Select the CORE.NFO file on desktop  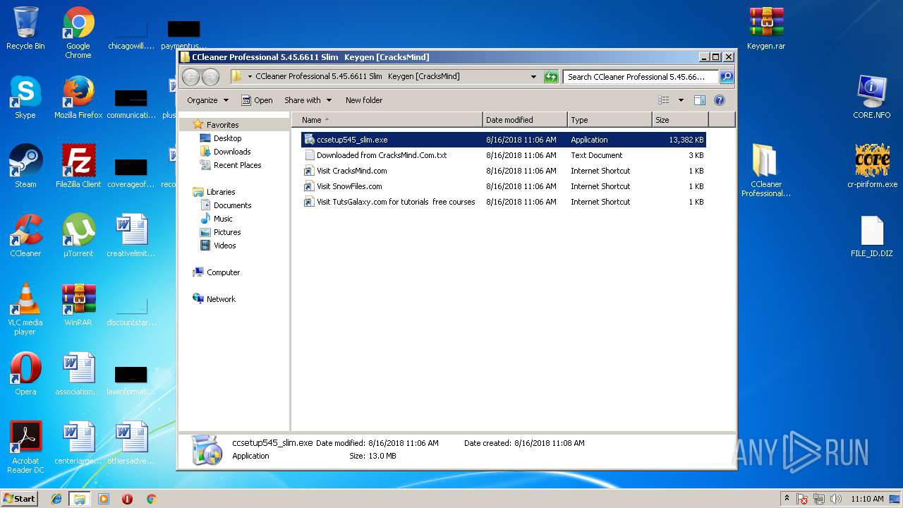872,97
